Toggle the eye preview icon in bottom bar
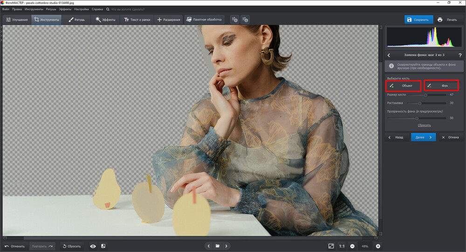The height and width of the screenshot is (252, 466). pyautogui.click(x=93, y=246)
